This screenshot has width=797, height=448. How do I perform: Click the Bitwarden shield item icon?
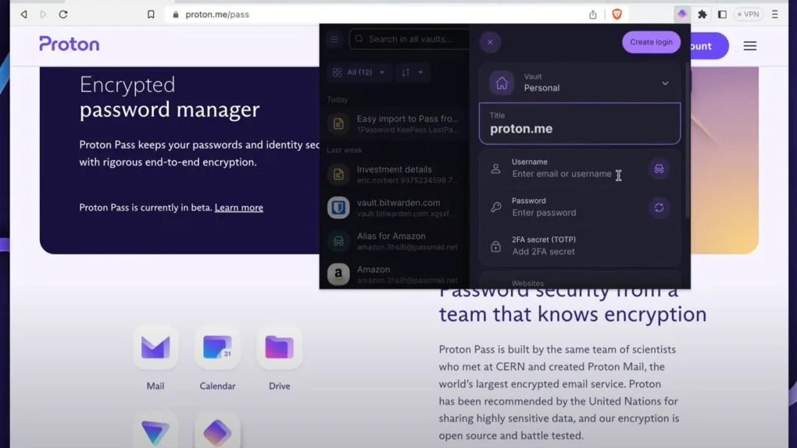tap(338, 208)
